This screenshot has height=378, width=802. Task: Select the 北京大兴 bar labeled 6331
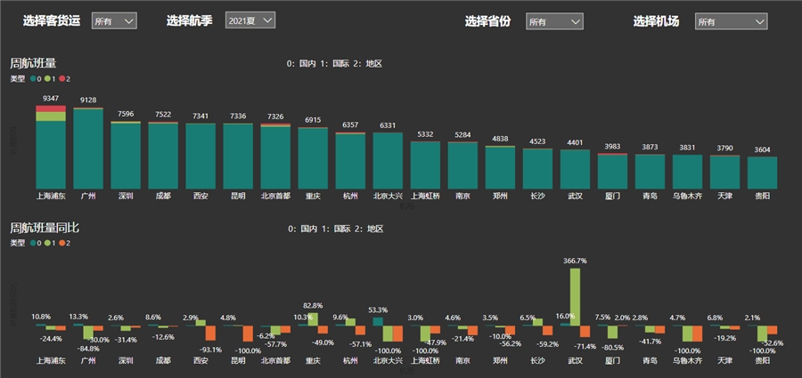coord(388,158)
